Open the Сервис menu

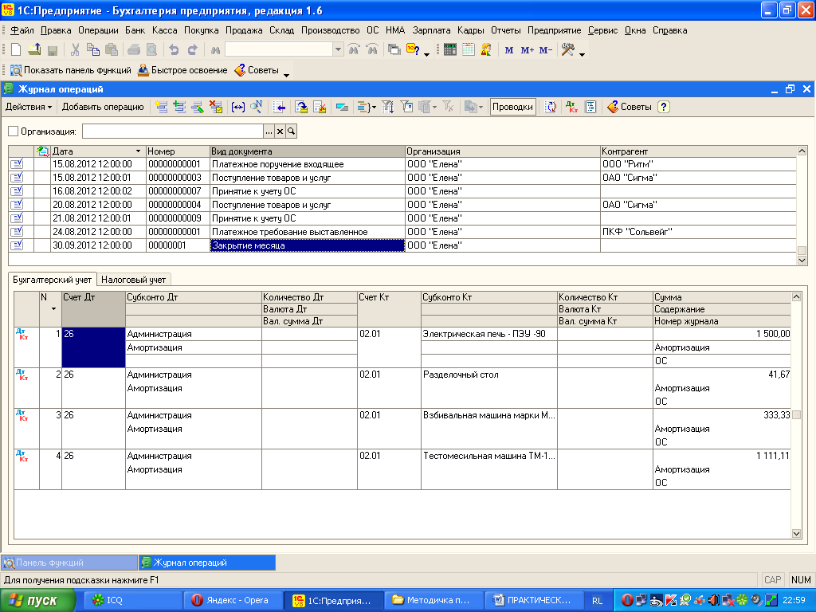[x=602, y=30]
